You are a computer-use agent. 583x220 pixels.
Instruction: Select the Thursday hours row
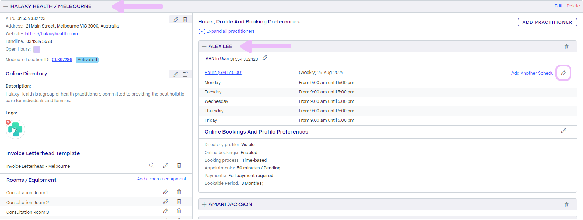point(388,111)
